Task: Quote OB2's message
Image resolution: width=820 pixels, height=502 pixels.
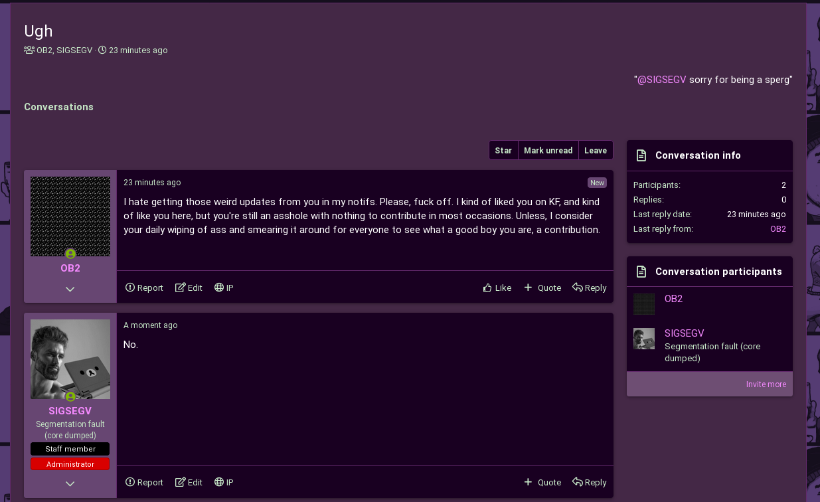Action: pos(542,288)
